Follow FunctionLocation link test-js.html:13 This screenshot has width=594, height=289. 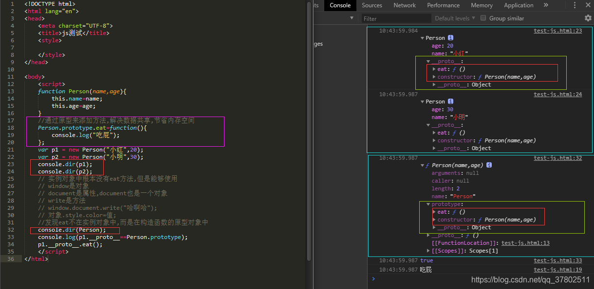[525, 243]
